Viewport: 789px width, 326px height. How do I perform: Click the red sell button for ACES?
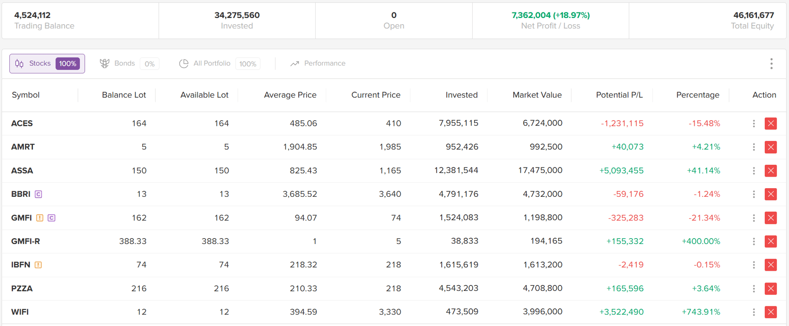771,123
